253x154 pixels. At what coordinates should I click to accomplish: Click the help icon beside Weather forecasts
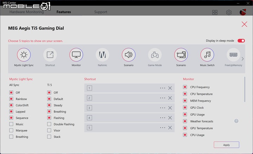(x=236, y=121)
